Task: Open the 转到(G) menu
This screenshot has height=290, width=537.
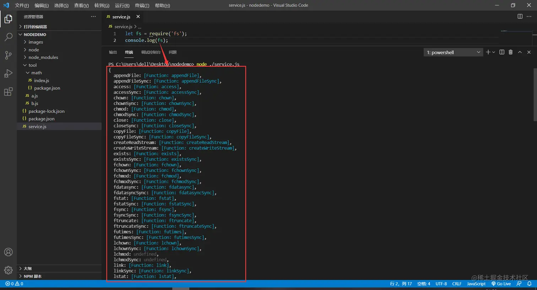Action: (102, 5)
